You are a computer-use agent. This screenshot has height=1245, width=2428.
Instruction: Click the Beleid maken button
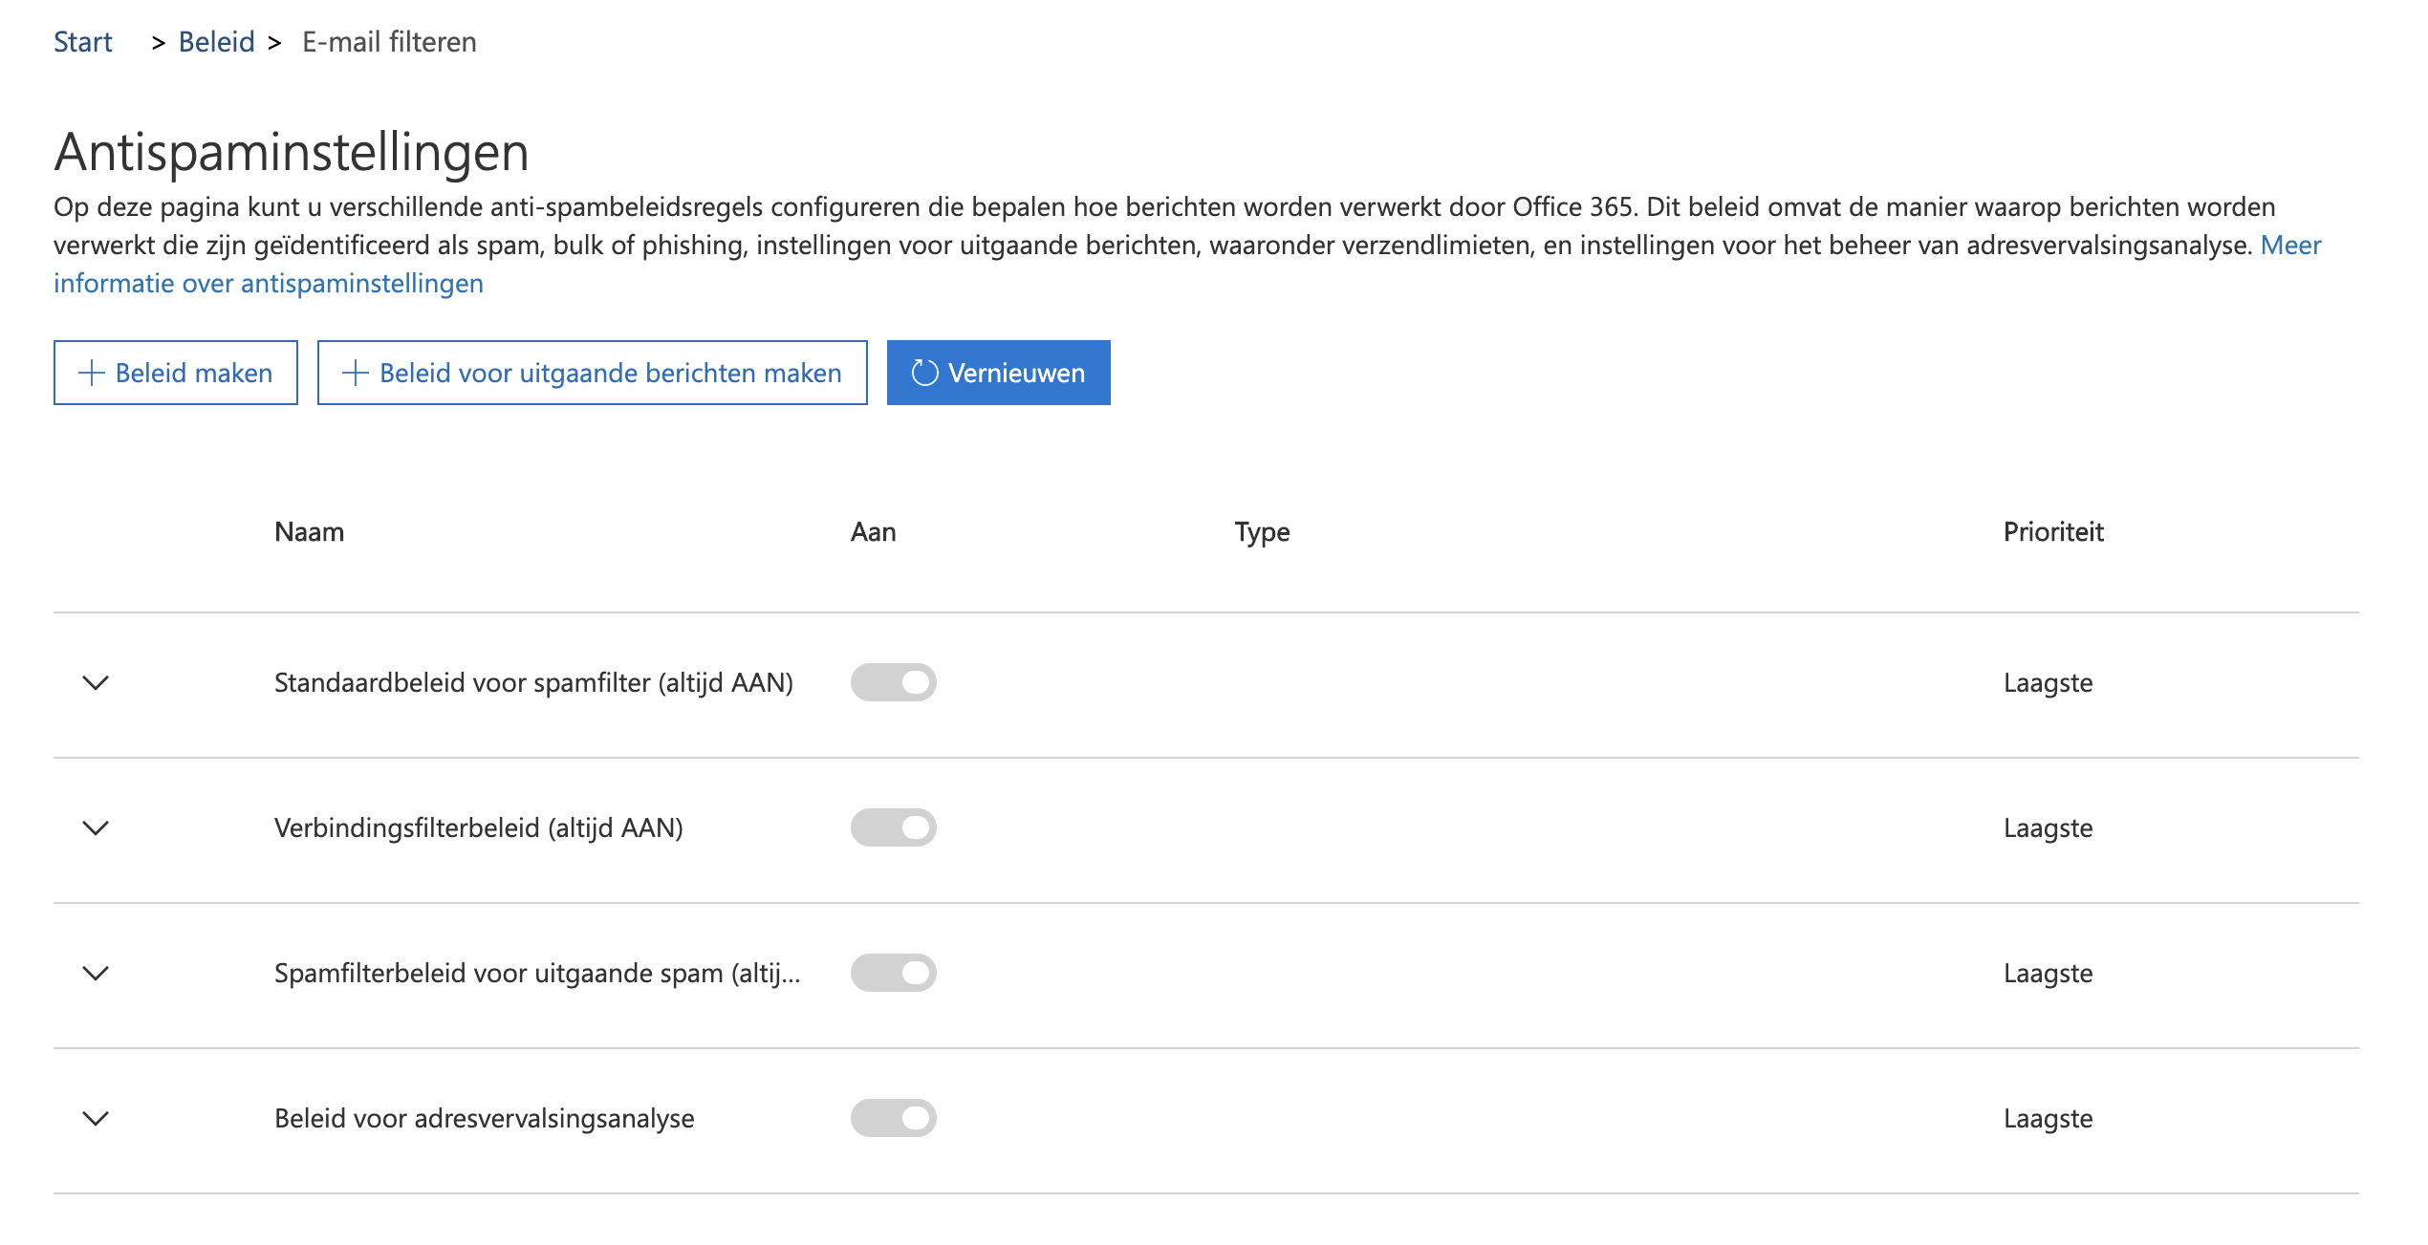pyautogui.click(x=176, y=373)
